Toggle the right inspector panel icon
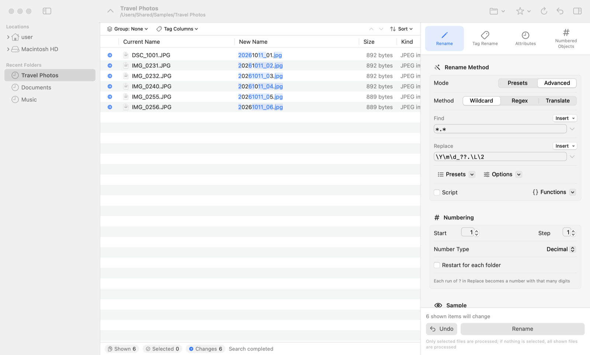 pos(577,11)
